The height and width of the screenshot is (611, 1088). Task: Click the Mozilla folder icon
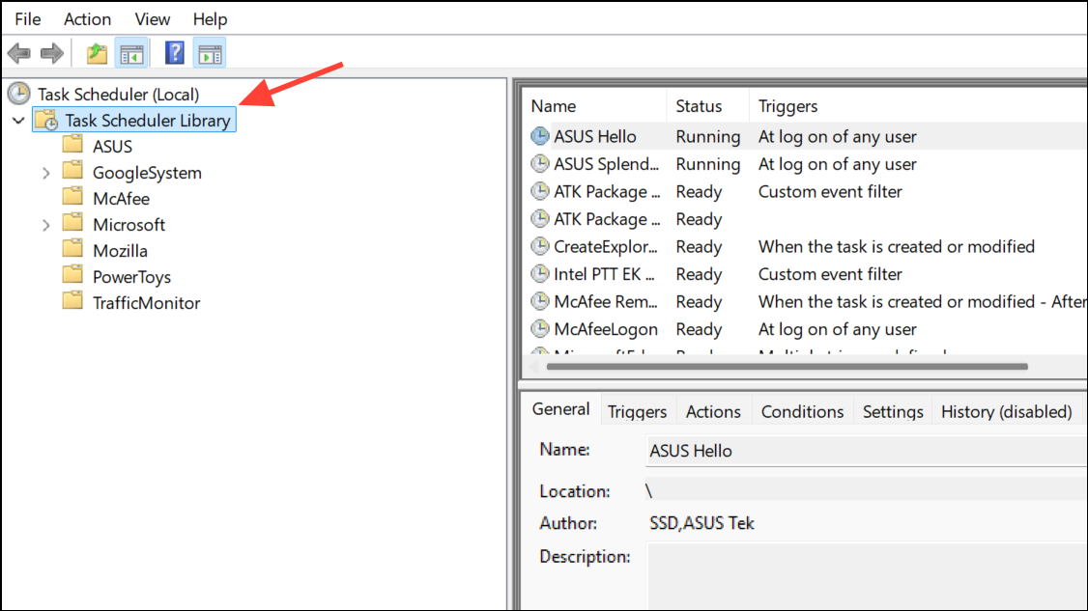72,249
